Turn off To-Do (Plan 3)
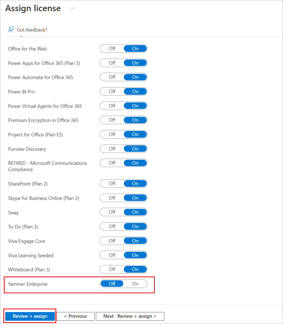Viewport: 283px width, 324px height. tap(112, 227)
